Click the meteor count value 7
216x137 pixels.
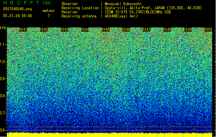point(49,16)
